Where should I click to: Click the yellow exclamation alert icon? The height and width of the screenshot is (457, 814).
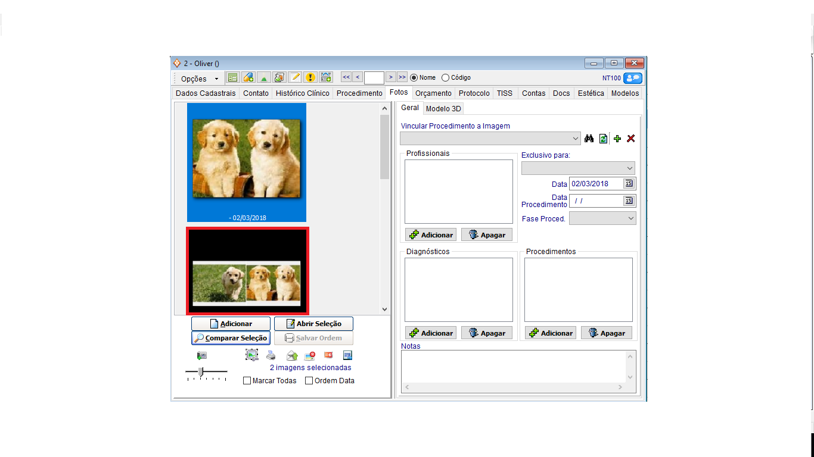click(x=310, y=77)
